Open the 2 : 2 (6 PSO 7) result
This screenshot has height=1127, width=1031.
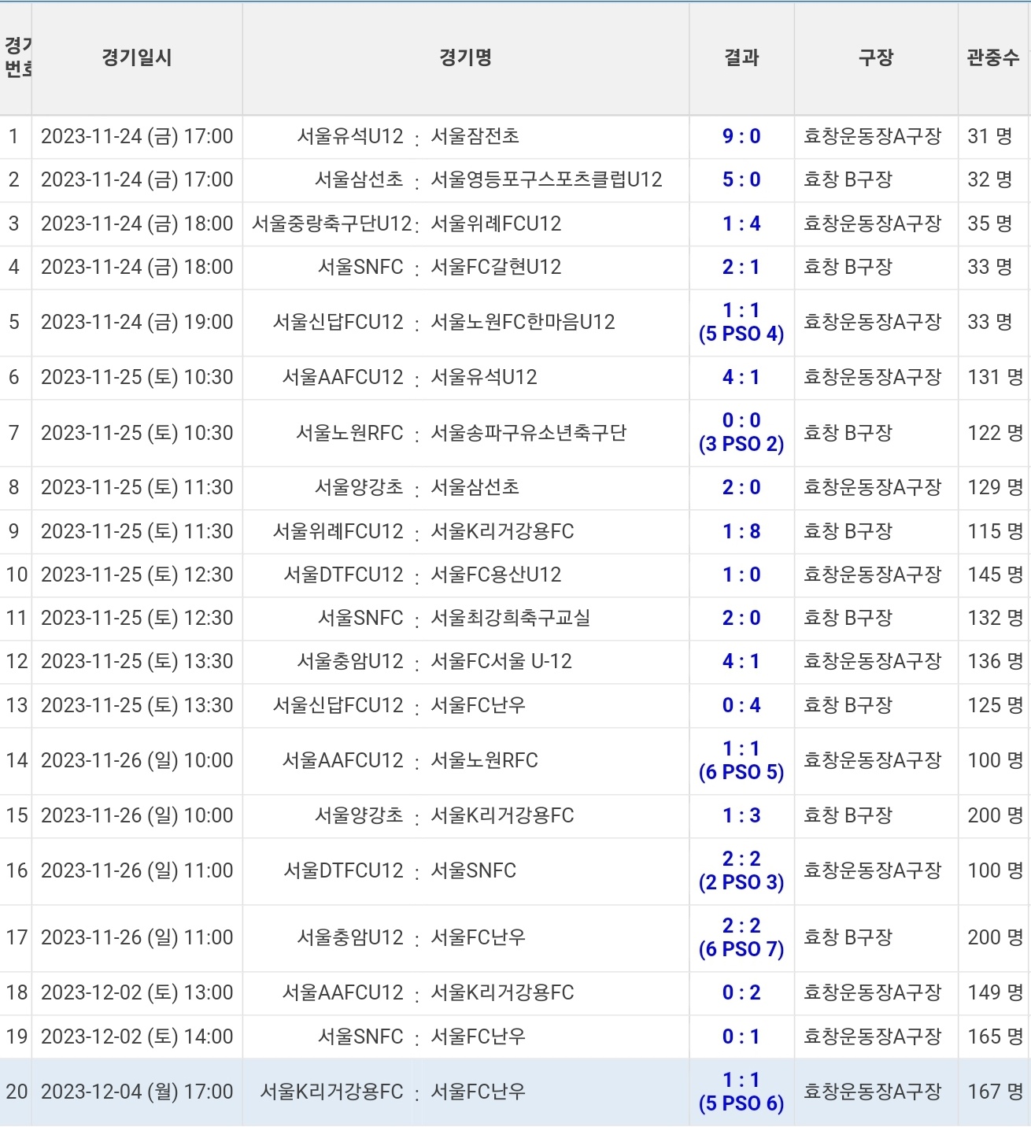[741, 937]
